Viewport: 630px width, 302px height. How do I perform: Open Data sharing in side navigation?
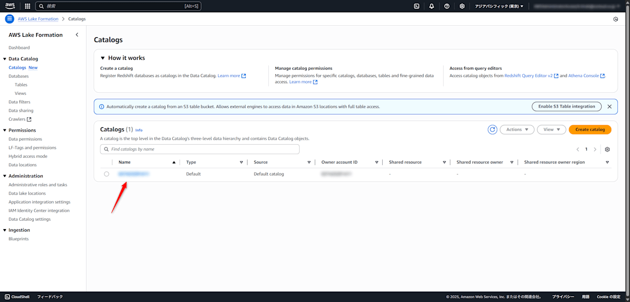(x=21, y=111)
